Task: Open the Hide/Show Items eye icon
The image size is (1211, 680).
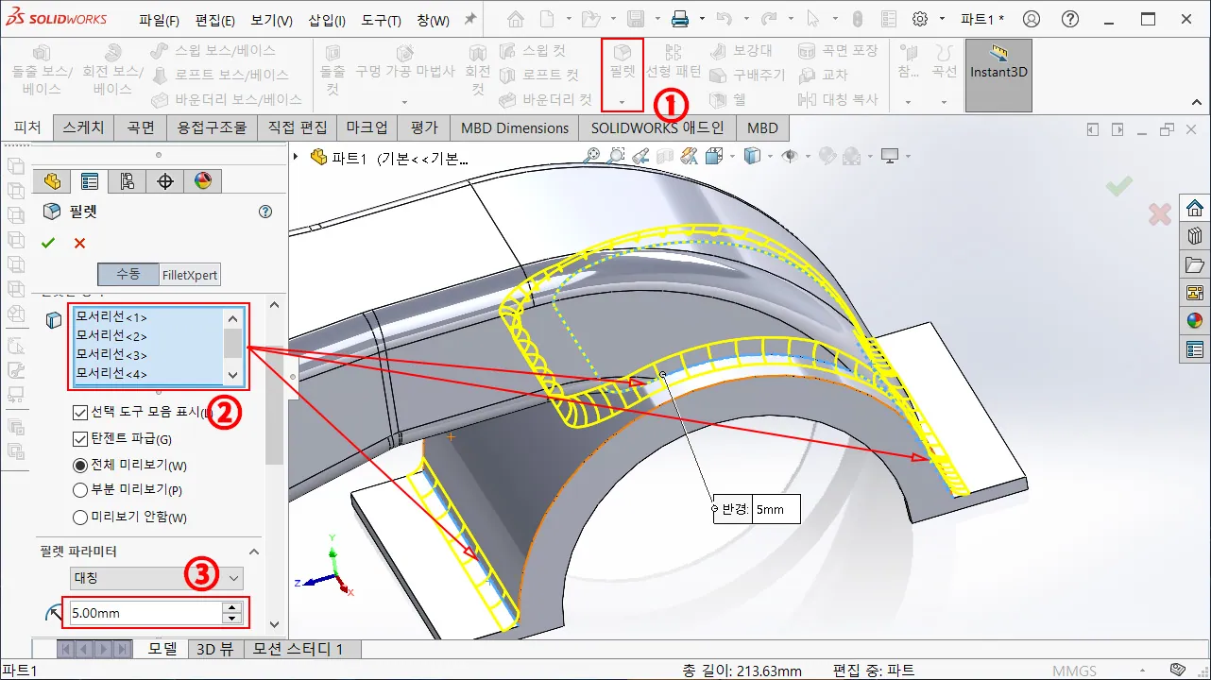Action: (x=790, y=156)
